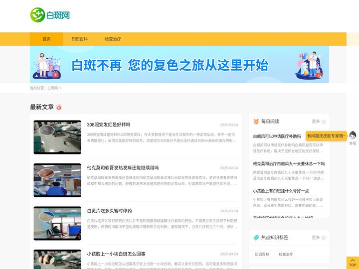The height and width of the screenshot is (269, 359).
Task: Click the arrow icon next to 每日阅读 更多
Action: (324, 122)
